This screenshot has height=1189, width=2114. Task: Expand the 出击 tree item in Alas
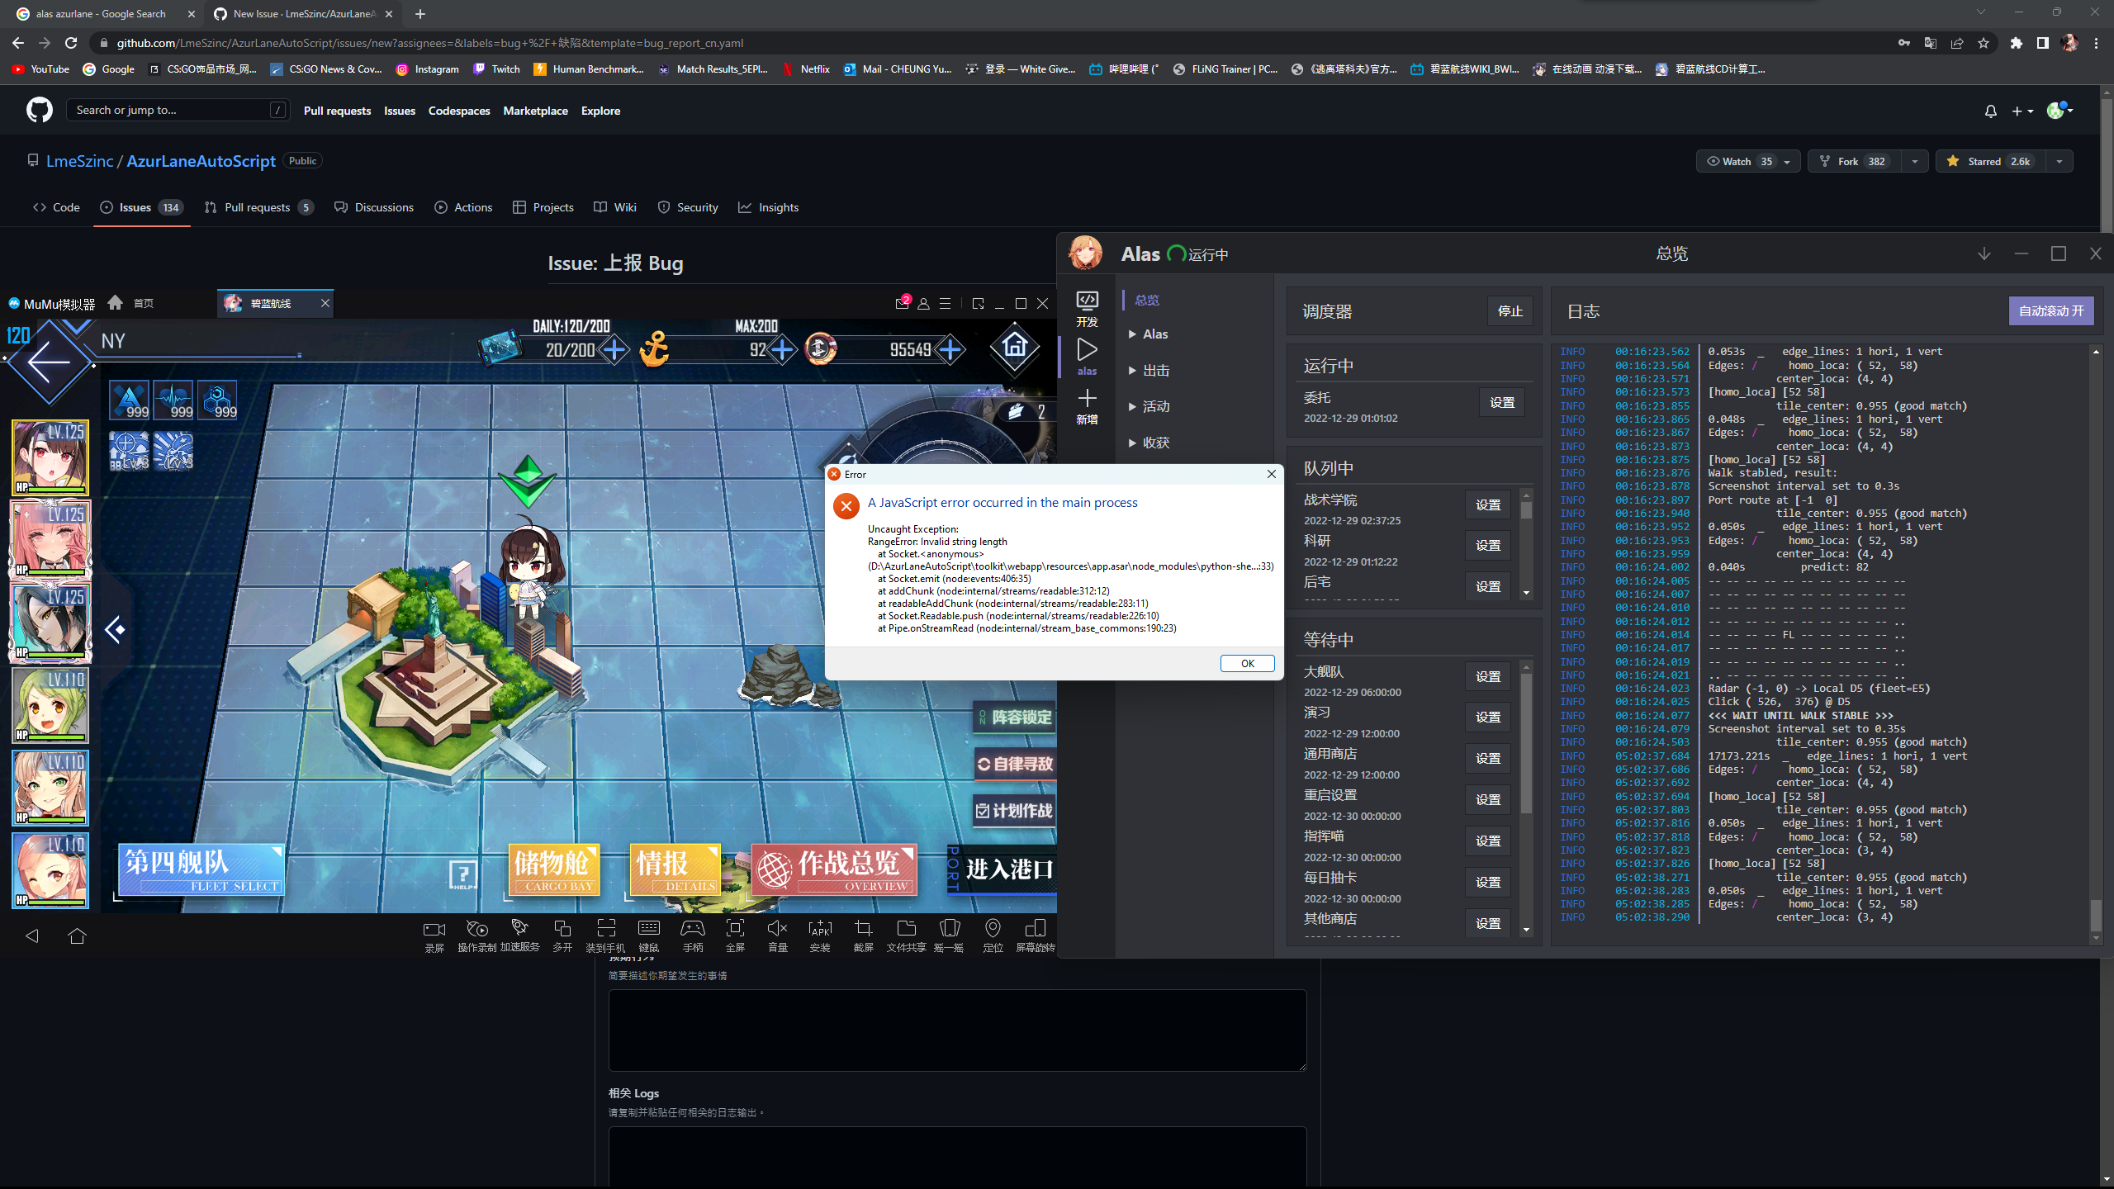coord(1155,371)
